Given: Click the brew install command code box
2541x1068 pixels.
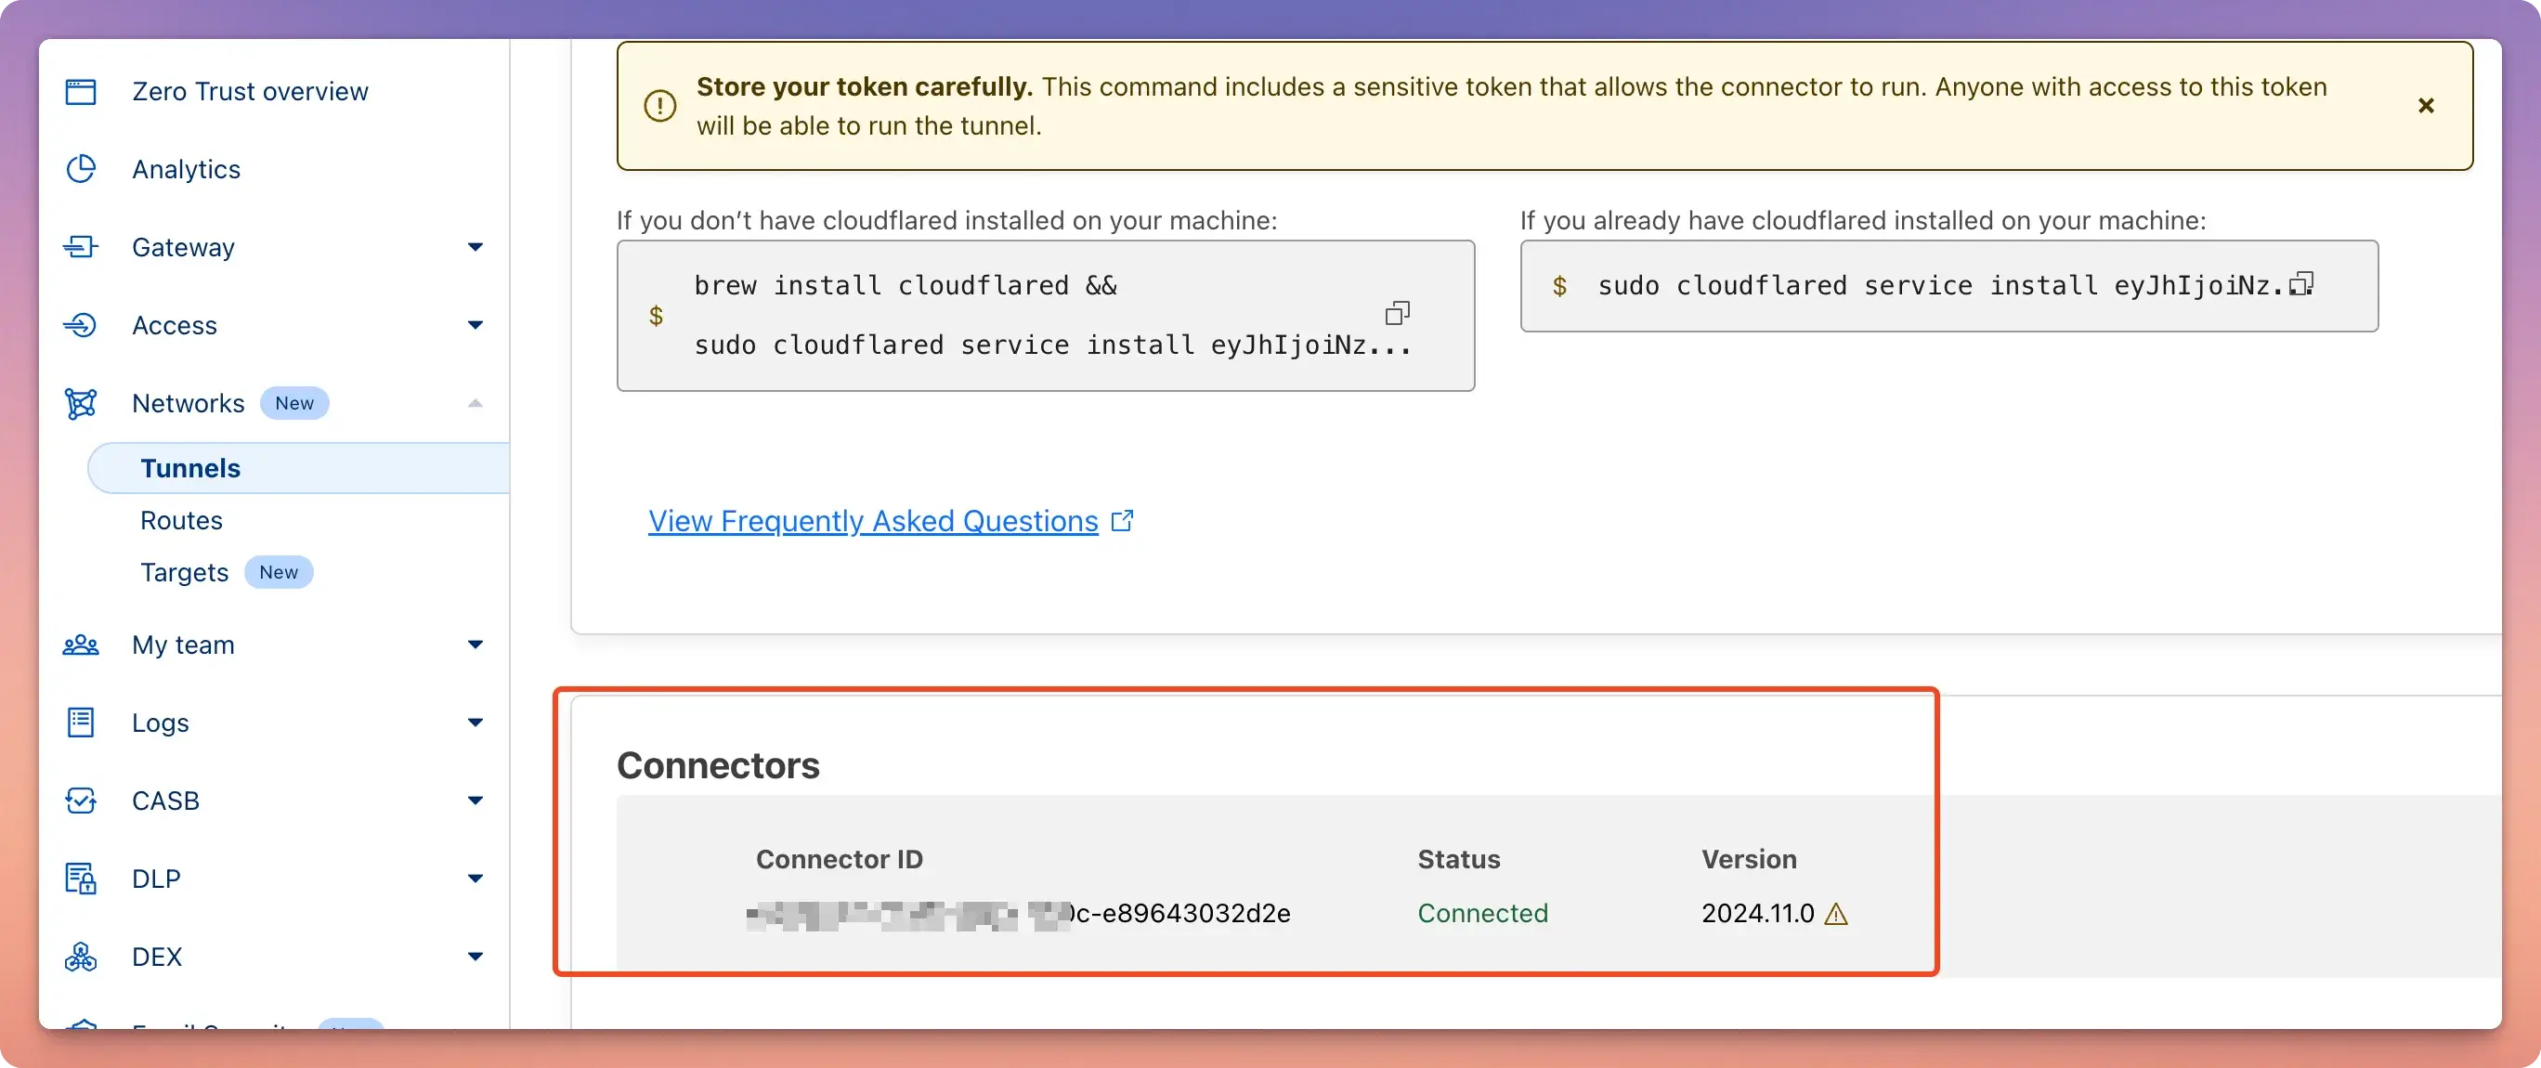Looking at the screenshot, I should 1046,316.
